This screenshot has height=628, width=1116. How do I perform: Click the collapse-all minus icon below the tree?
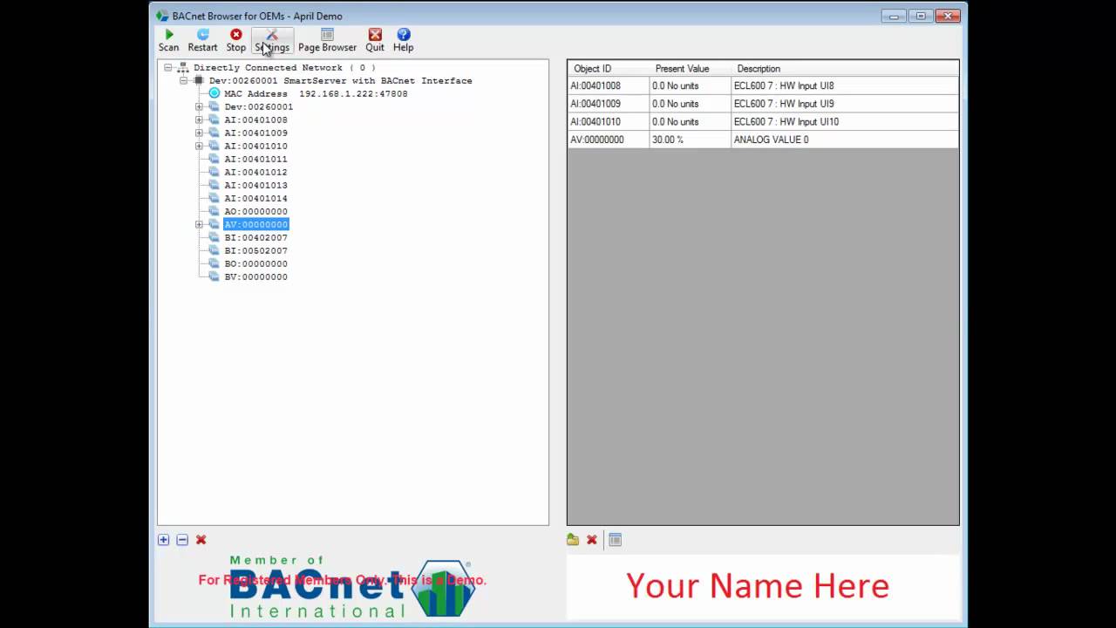pyautogui.click(x=182, y=540)
